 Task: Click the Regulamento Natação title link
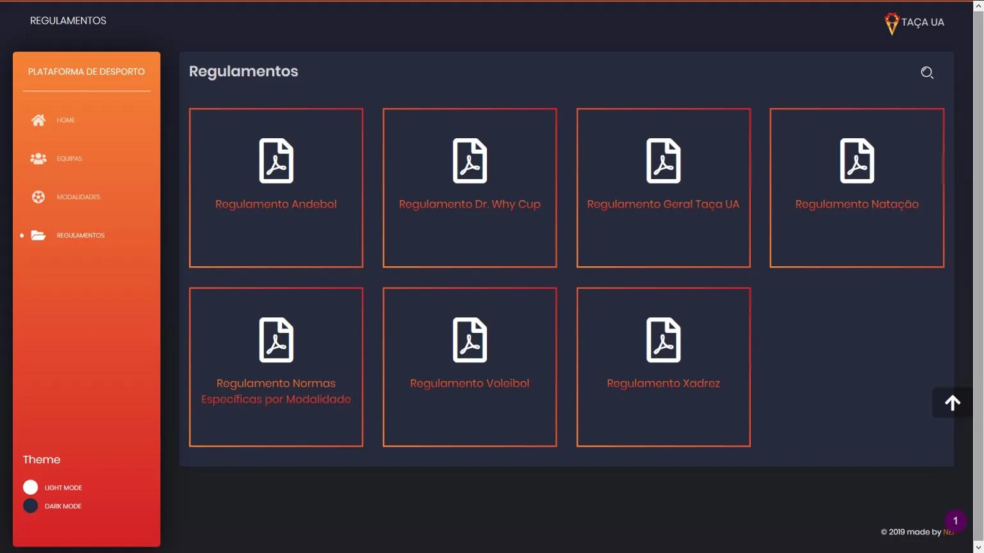[857, 204]
